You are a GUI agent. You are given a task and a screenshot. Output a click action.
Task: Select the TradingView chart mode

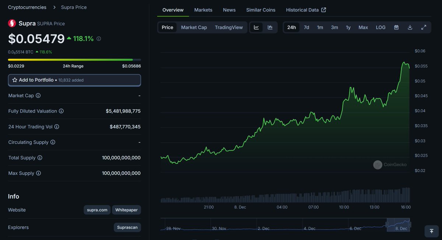[229, 27]
